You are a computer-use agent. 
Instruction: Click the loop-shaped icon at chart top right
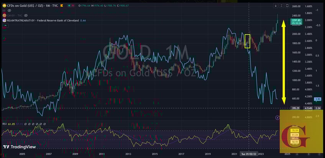287,6
